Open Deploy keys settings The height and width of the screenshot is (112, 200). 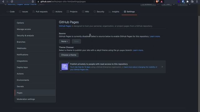(x=35, y=67)
